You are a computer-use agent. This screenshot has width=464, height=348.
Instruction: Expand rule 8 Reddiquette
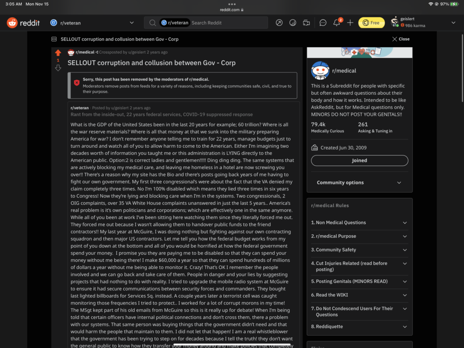pos(359,327)
